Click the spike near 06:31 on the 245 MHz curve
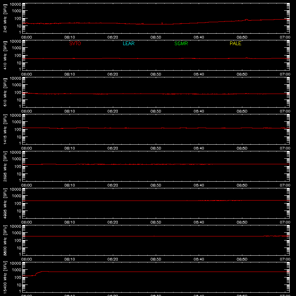This screenshot has width=296, height=296. tap(162, 23)
